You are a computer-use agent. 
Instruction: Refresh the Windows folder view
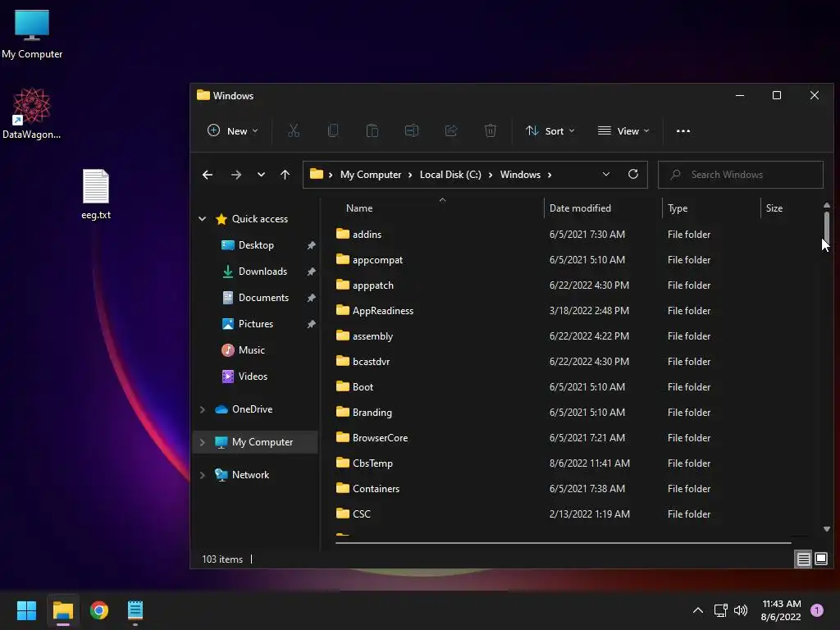[633, 174]
